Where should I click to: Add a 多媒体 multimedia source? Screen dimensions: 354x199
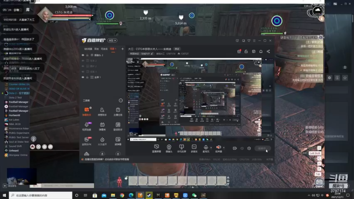pos(194,149)
